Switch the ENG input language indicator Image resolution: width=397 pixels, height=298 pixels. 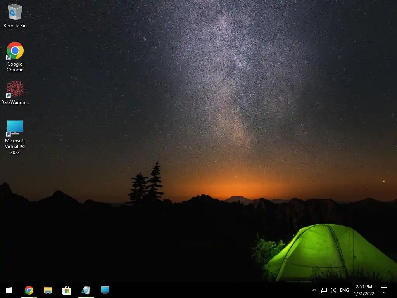[344, 290]
